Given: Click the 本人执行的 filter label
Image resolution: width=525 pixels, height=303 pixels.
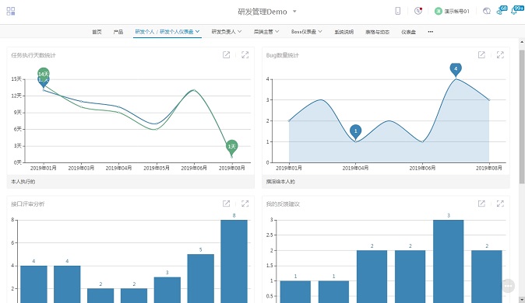Looking at the screenshot, I should point(23,181).
